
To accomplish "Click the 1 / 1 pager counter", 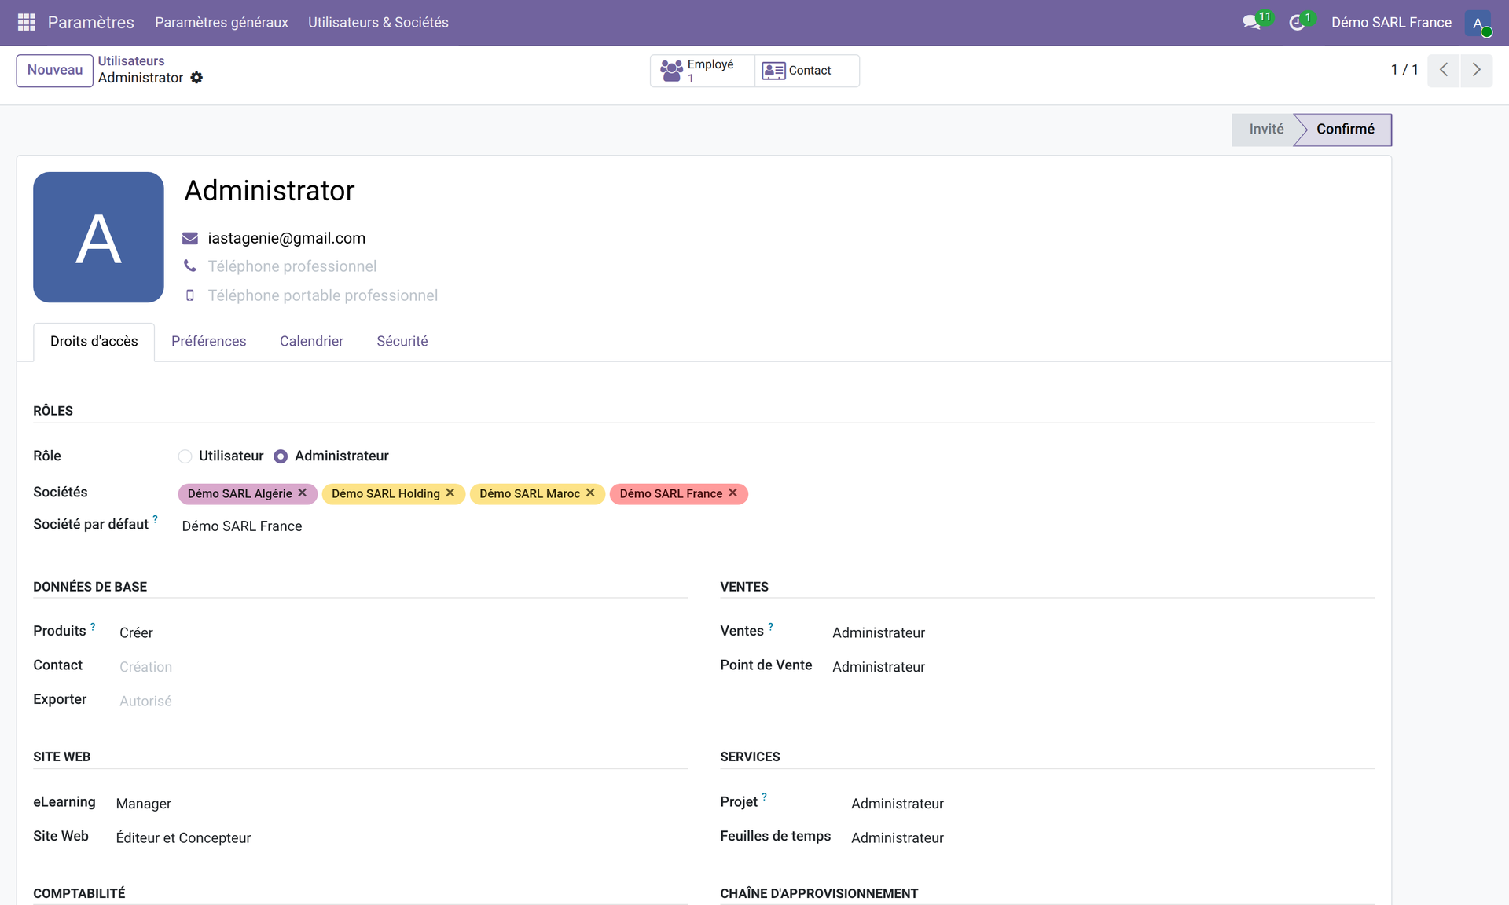I will [1404, 70].
